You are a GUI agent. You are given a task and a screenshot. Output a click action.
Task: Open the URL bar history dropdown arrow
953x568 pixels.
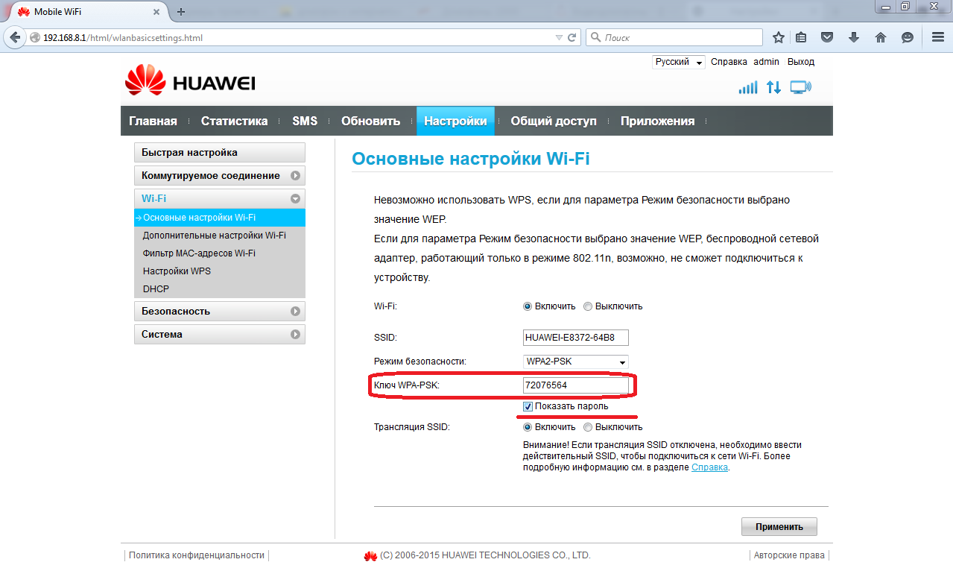560,37
